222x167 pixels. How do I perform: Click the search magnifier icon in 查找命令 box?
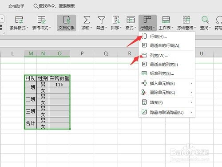[x=36, y=6]
